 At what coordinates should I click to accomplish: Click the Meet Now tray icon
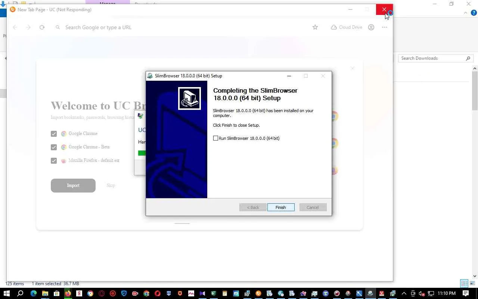413,293
